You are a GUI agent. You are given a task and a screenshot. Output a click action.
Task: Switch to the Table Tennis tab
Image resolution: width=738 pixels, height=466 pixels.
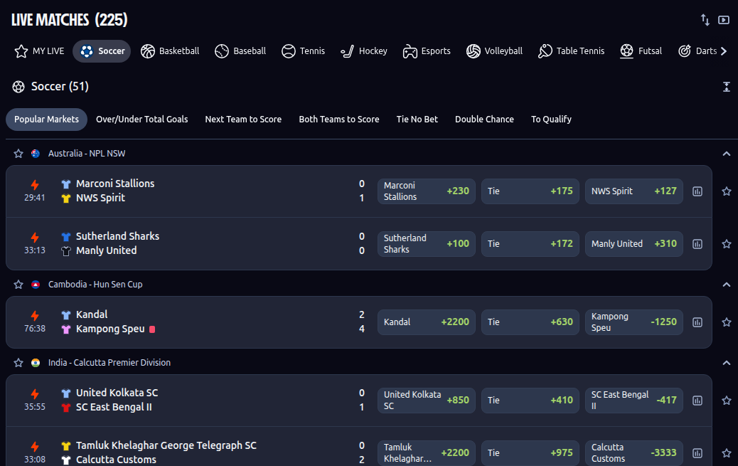click(571, 51)
